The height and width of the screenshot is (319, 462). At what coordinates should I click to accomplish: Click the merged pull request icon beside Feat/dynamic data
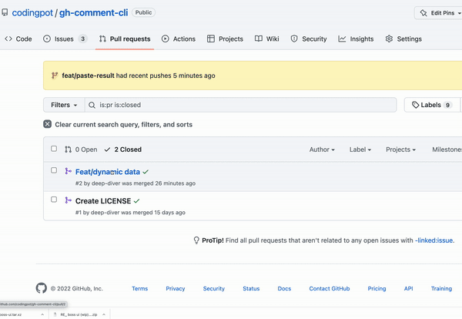coord(68,172)
